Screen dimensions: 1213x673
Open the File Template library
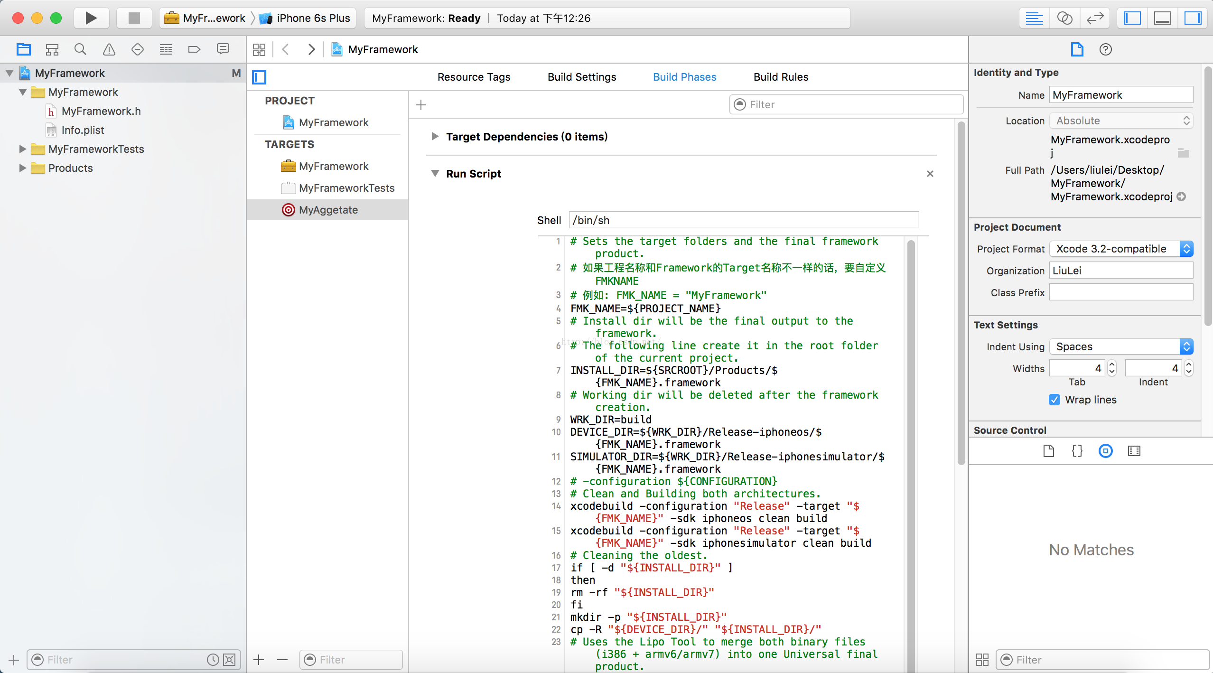coord(1049,450)
